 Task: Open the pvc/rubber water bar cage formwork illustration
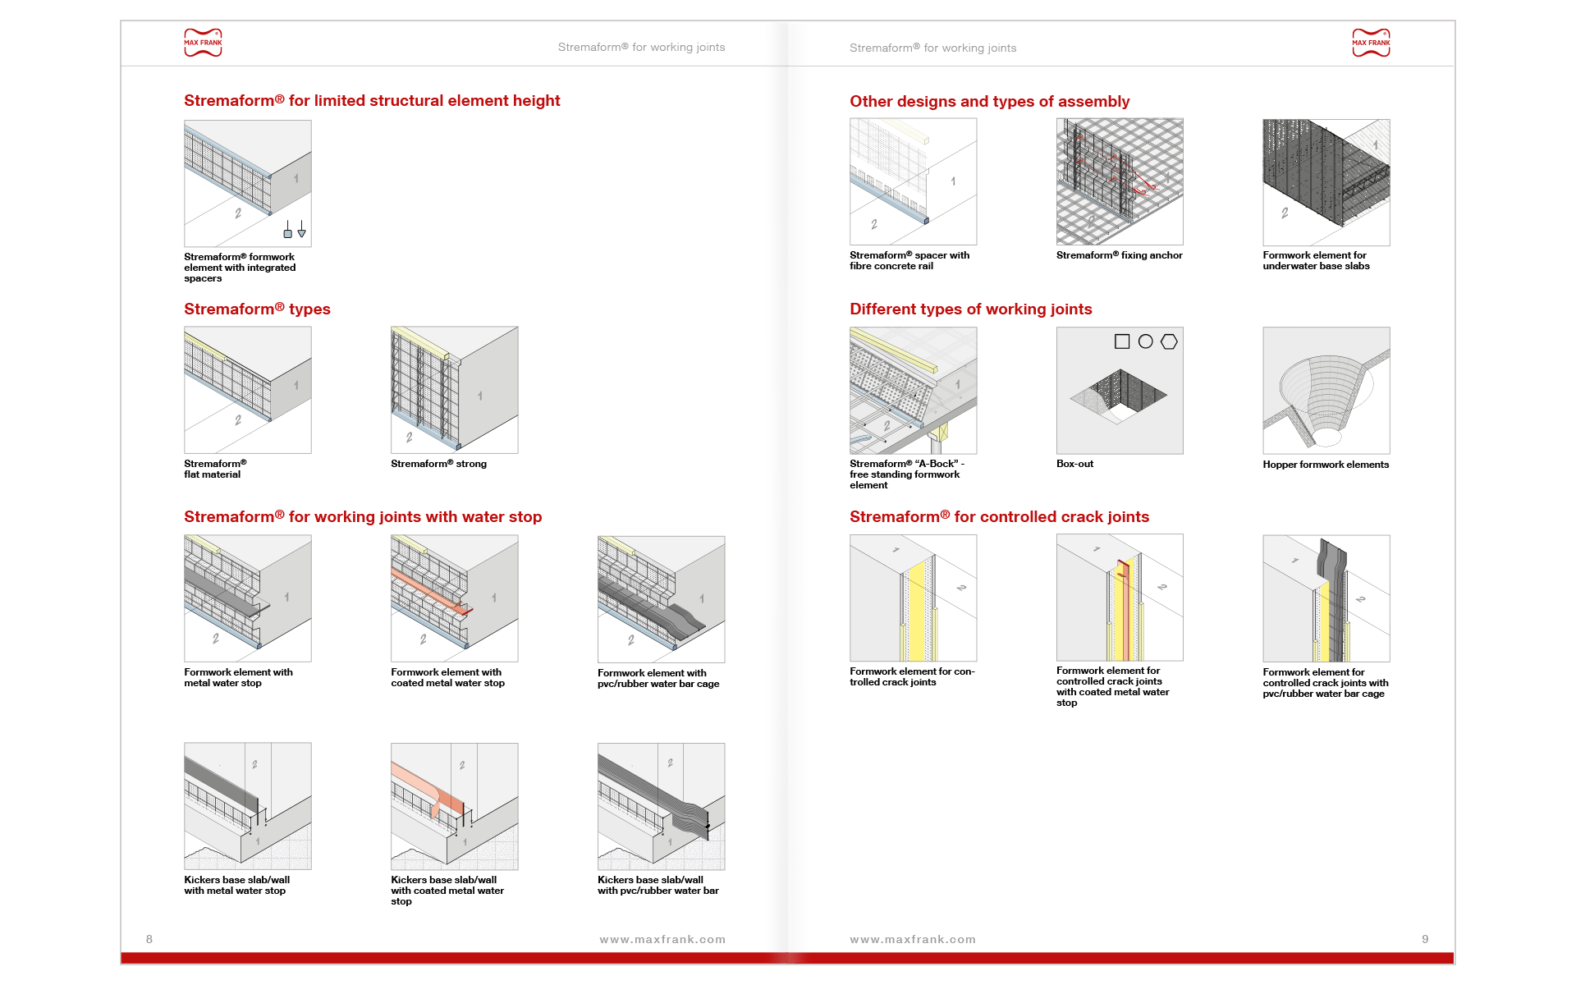pyautogui.click(x=662, y=599)
